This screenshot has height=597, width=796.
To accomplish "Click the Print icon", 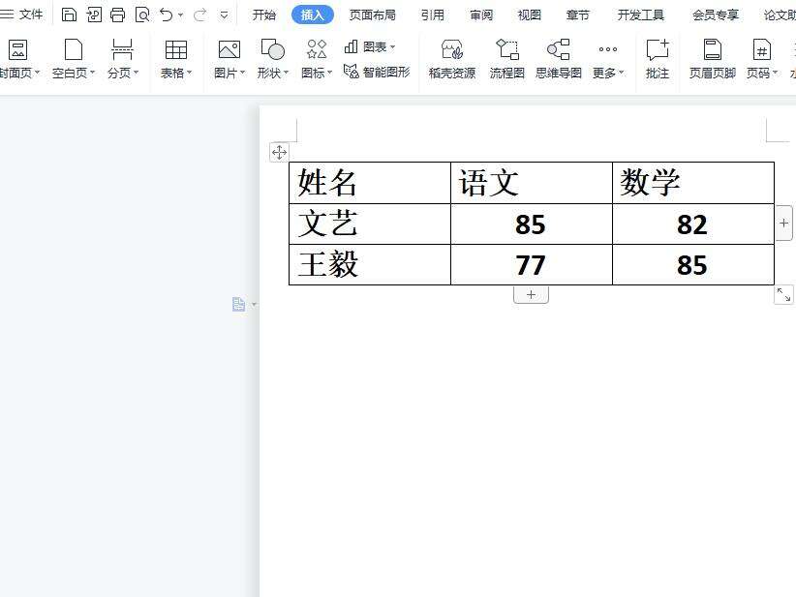I will coord(118,15).
